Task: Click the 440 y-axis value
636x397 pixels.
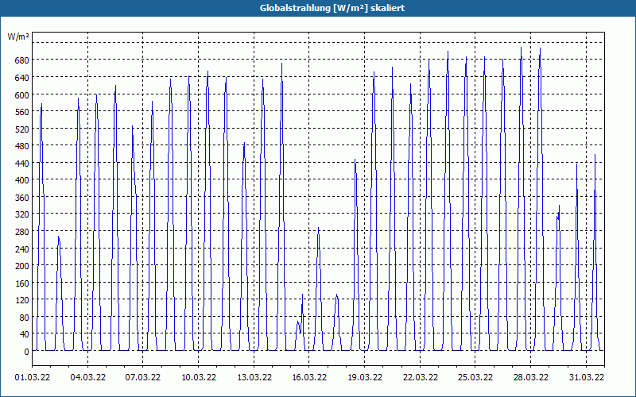Action: [x=21, y=164]
